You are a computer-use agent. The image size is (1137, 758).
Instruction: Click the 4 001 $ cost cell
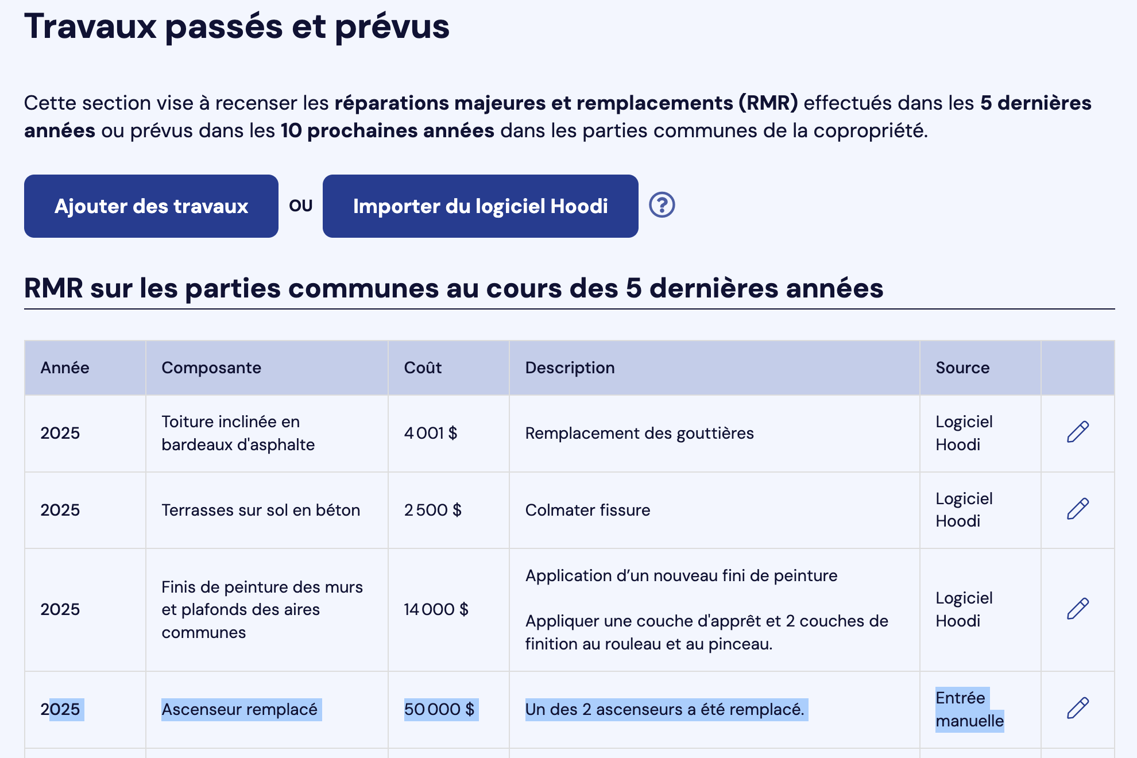point(431,433)
